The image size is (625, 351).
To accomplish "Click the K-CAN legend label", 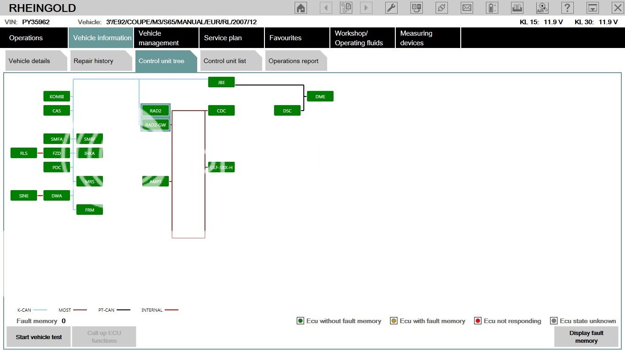I will click(24, 310).
